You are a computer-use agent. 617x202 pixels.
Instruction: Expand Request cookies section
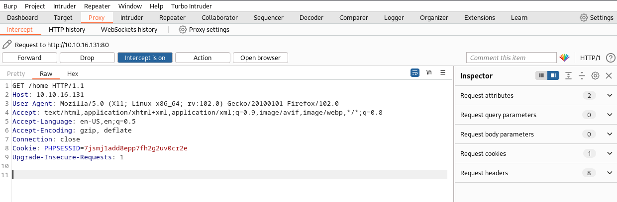click(x=610, y=153)
